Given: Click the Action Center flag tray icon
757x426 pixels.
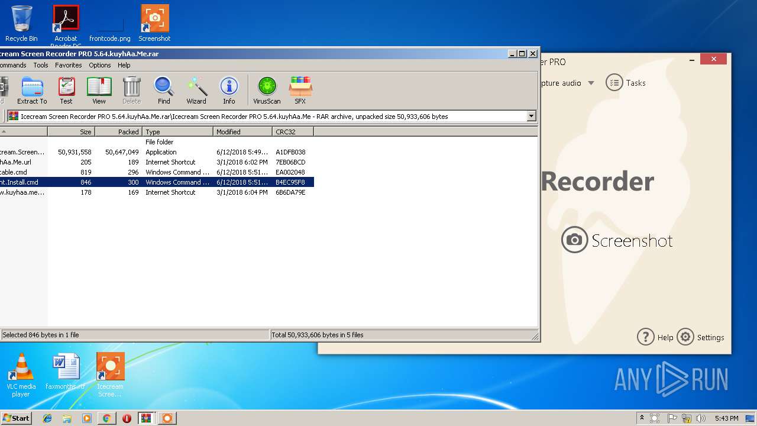Looking at the screenshot, I should click(x=672, y=418).
